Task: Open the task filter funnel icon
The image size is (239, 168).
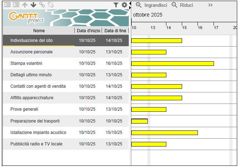Action: [x=116, y=5]
